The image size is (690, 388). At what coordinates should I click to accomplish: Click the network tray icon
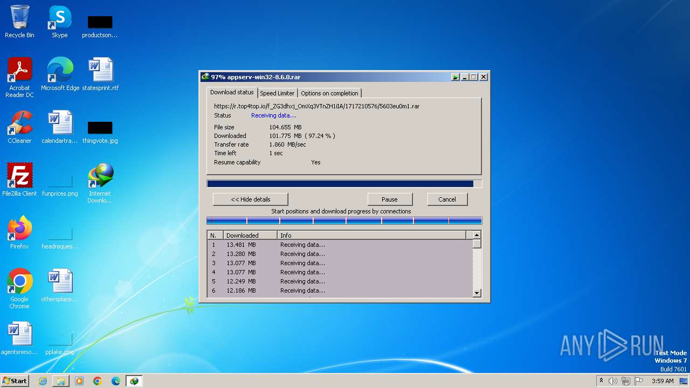[x=626, y=381]
